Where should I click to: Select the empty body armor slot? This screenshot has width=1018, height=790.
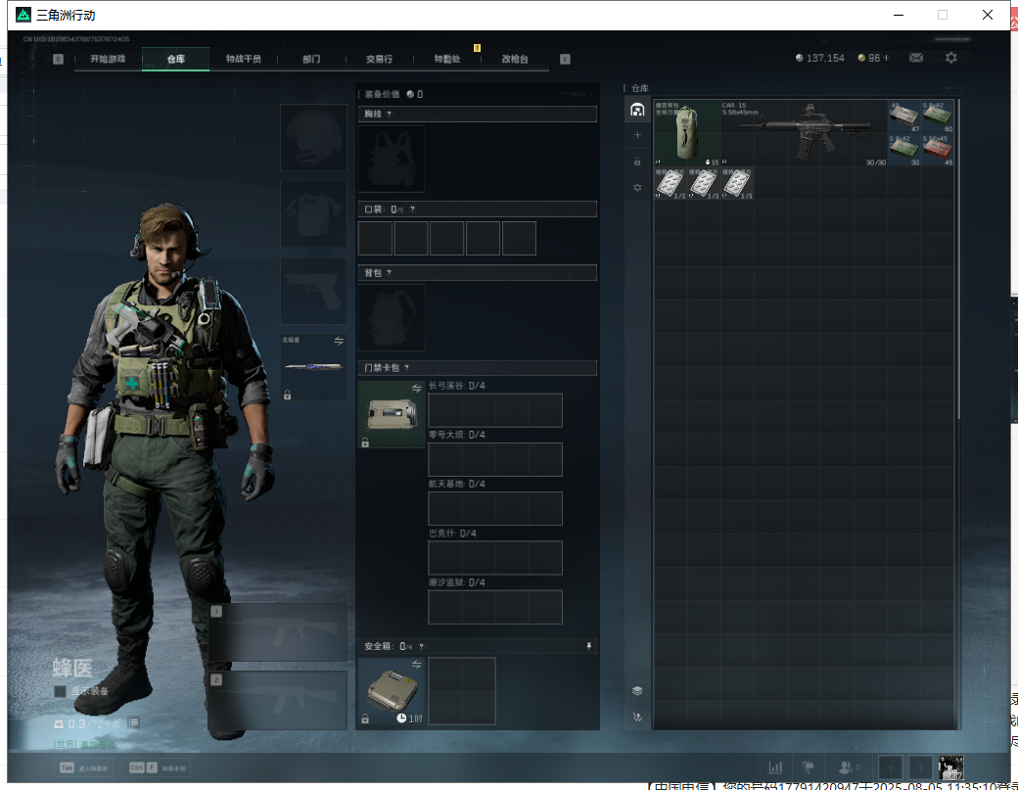click(313, 214)
